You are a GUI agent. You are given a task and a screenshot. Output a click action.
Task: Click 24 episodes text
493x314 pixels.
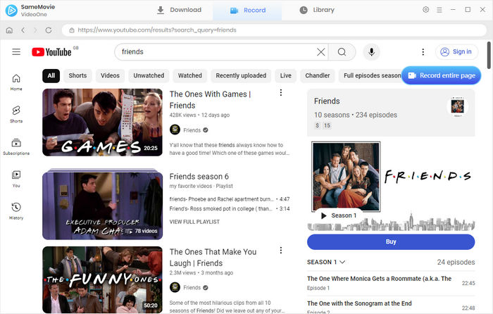point(456,262)
